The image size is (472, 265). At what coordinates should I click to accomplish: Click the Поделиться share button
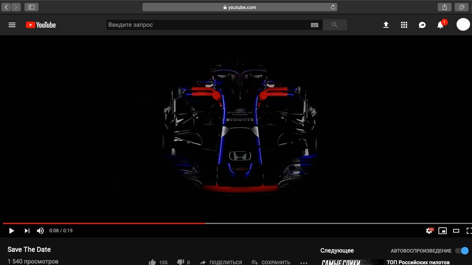221,262
